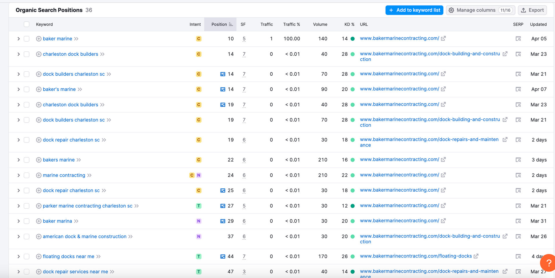Expand dock repair services near me row
This screenshot has width=555, height=278.
pyautogui.click(x=18, y=272)
